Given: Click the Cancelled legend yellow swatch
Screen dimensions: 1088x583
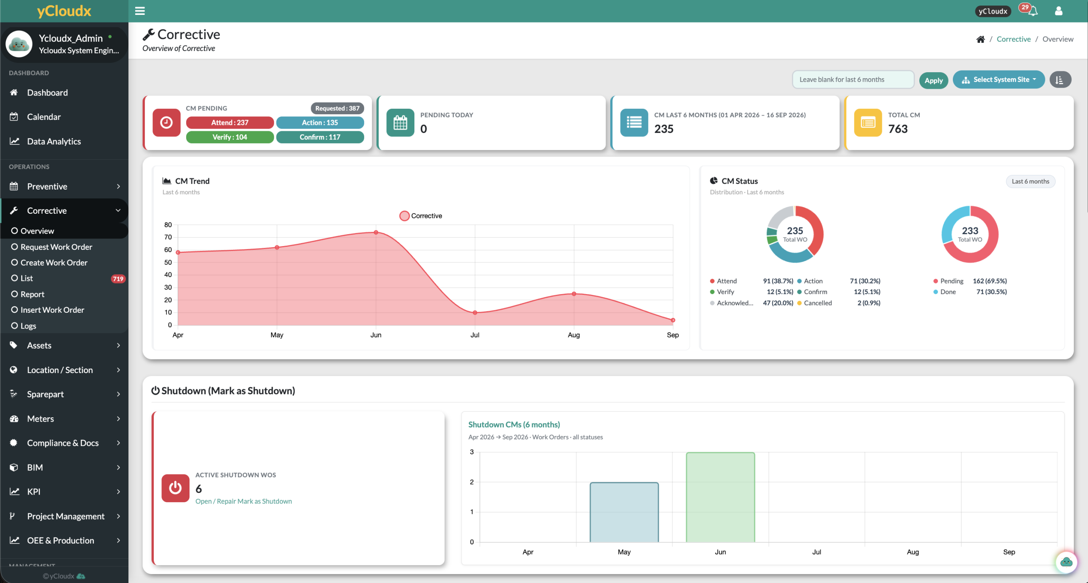Looking at the screenshot, I should pos(799,303).
